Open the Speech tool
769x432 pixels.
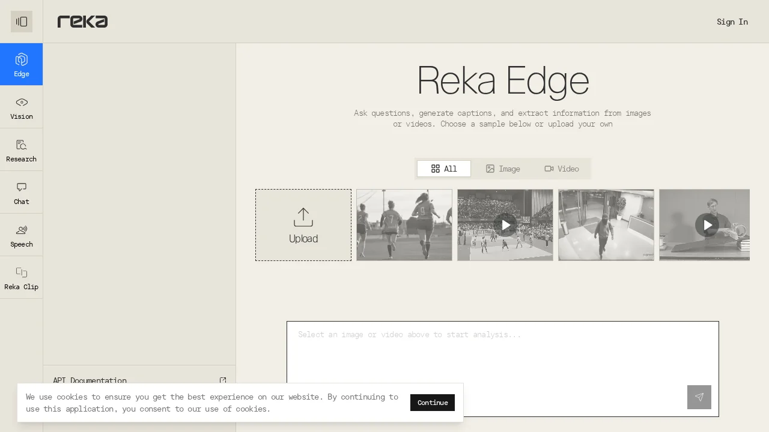(22, 235)
